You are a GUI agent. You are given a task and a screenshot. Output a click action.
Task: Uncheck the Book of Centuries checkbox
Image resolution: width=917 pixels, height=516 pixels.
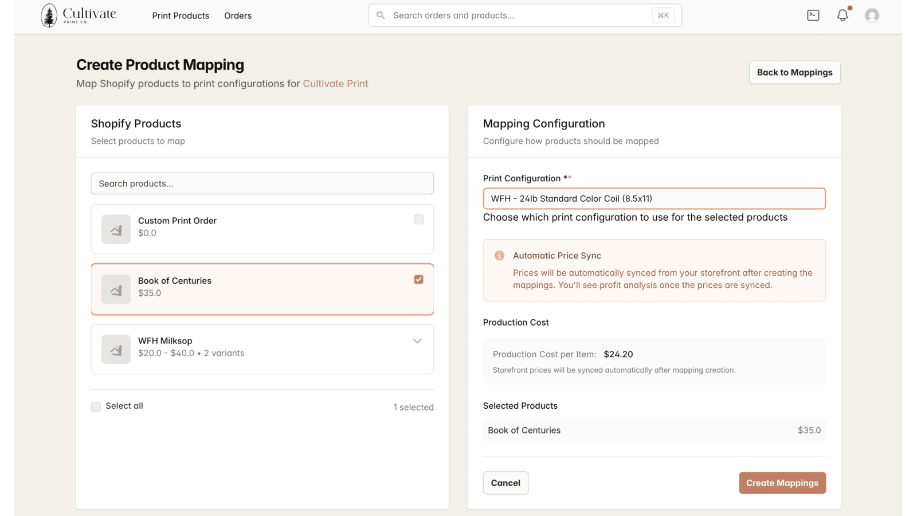tap(418, 279)
